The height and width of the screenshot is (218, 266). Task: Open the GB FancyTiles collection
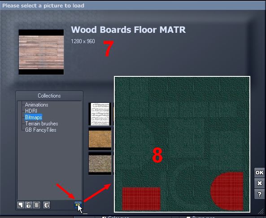41,130
